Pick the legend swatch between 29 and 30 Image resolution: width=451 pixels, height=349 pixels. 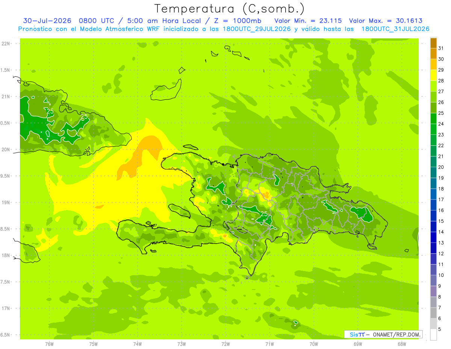point(433,64)
